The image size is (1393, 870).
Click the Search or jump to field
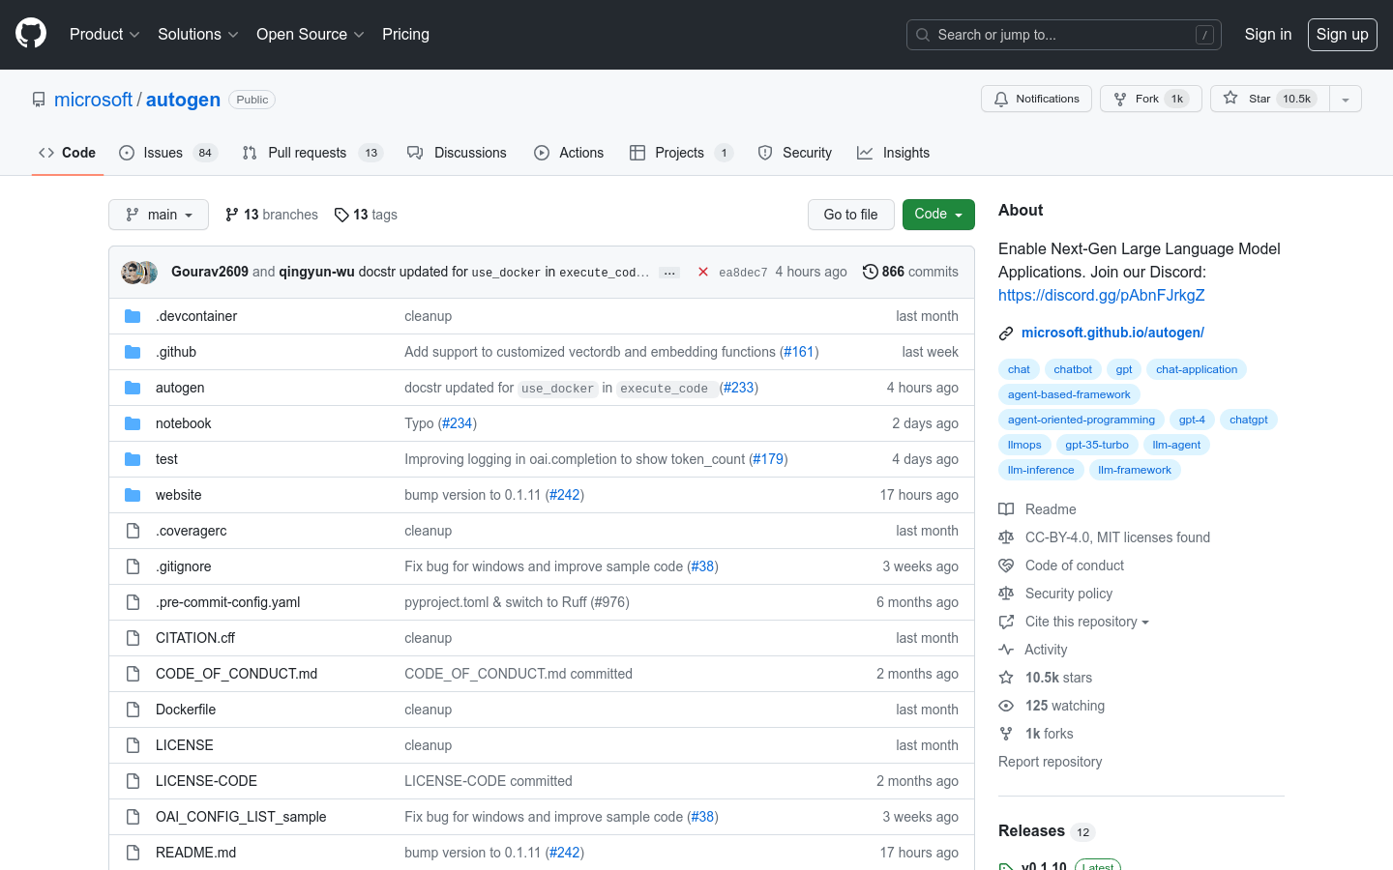click(x=1064, y=35)
